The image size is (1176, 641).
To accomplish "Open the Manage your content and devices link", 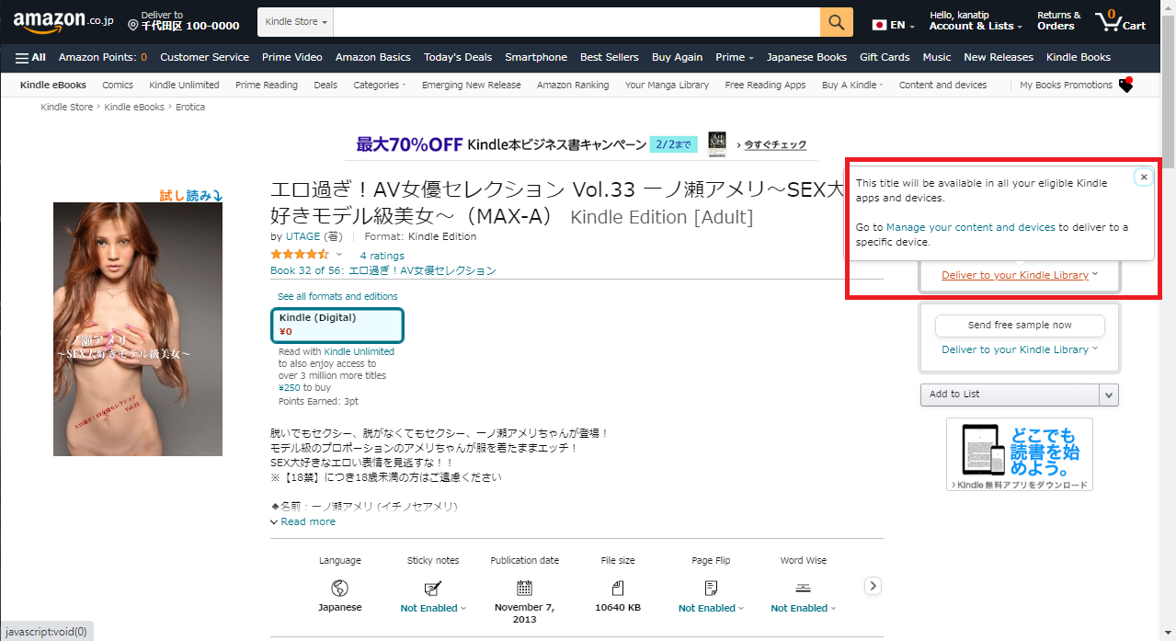I will tap(970, 227).
